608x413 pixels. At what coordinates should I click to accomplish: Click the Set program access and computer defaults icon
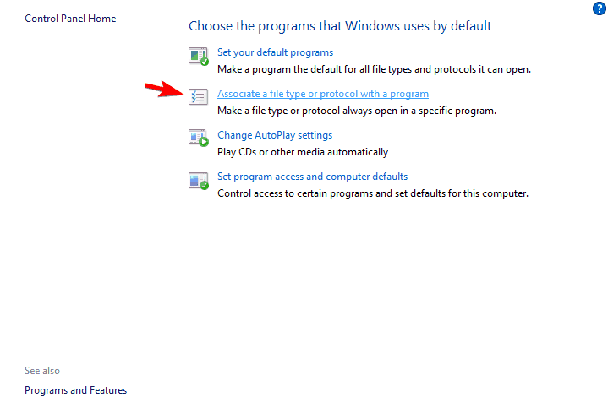[199, 181]
